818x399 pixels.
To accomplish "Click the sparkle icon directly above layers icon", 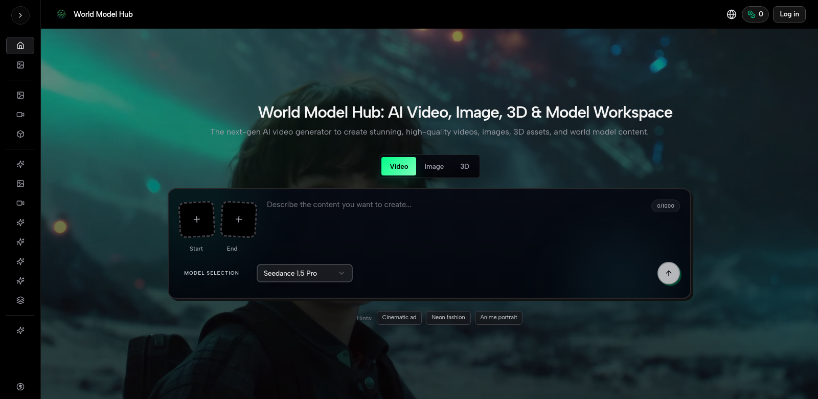I will coord(20,281).
